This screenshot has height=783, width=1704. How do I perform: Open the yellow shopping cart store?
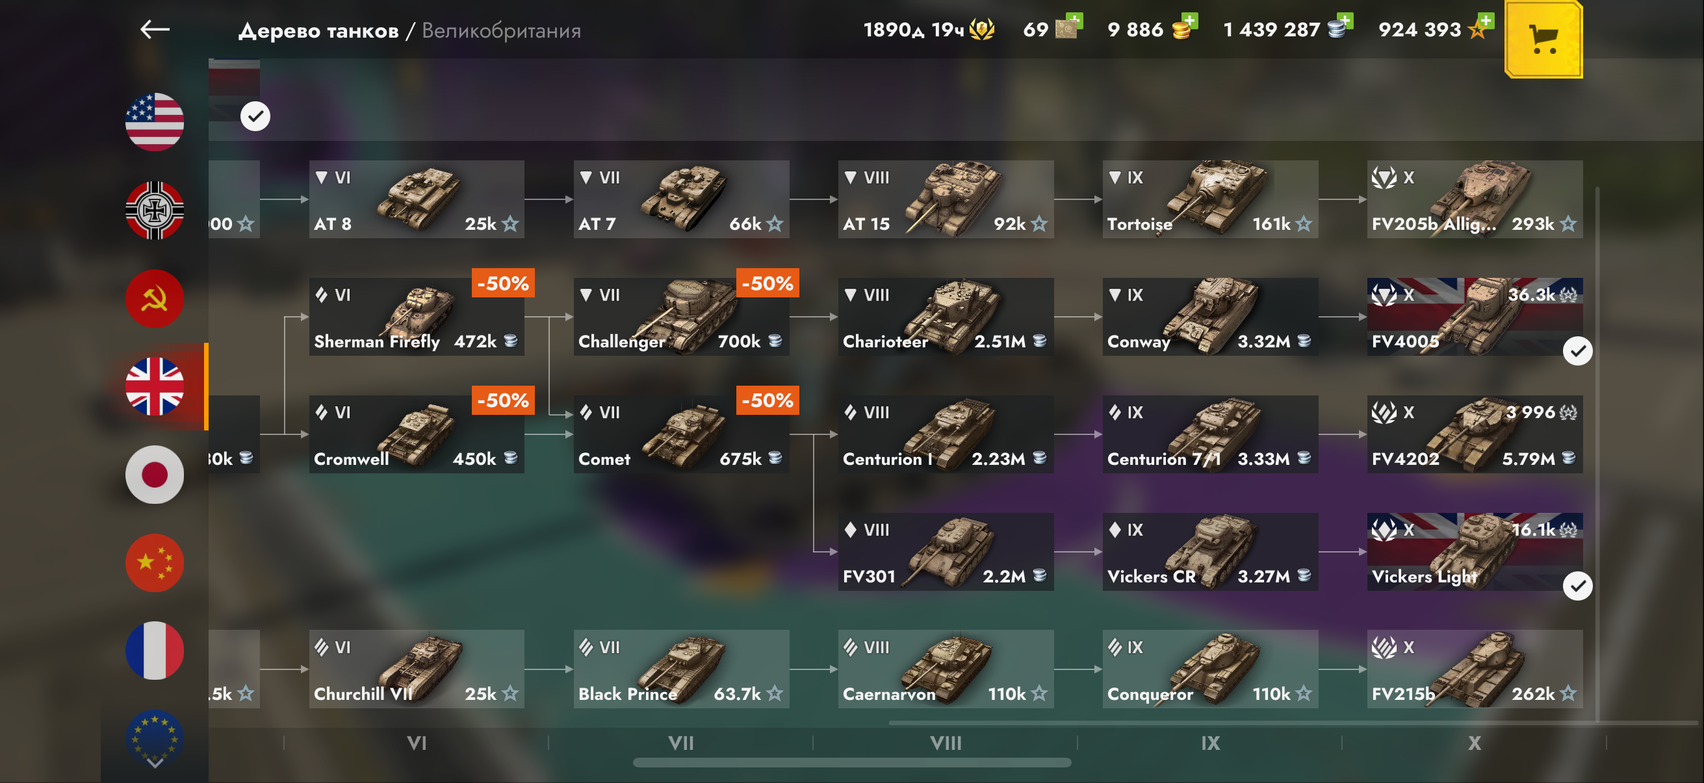point(1543,39)
